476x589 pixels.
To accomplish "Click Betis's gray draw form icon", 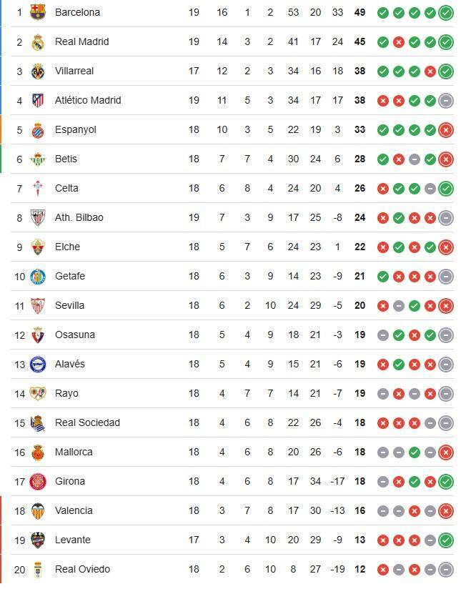I will click(415, 159).
